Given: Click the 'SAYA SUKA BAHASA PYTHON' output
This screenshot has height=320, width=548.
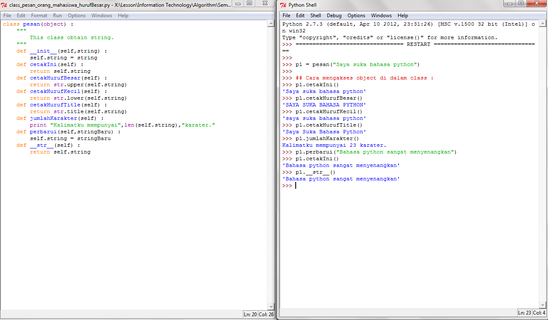Looking at the screenshot, I should 324,105.
